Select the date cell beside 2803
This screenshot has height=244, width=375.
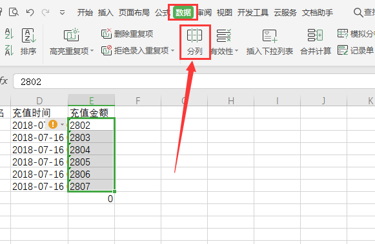pos(39,137)
